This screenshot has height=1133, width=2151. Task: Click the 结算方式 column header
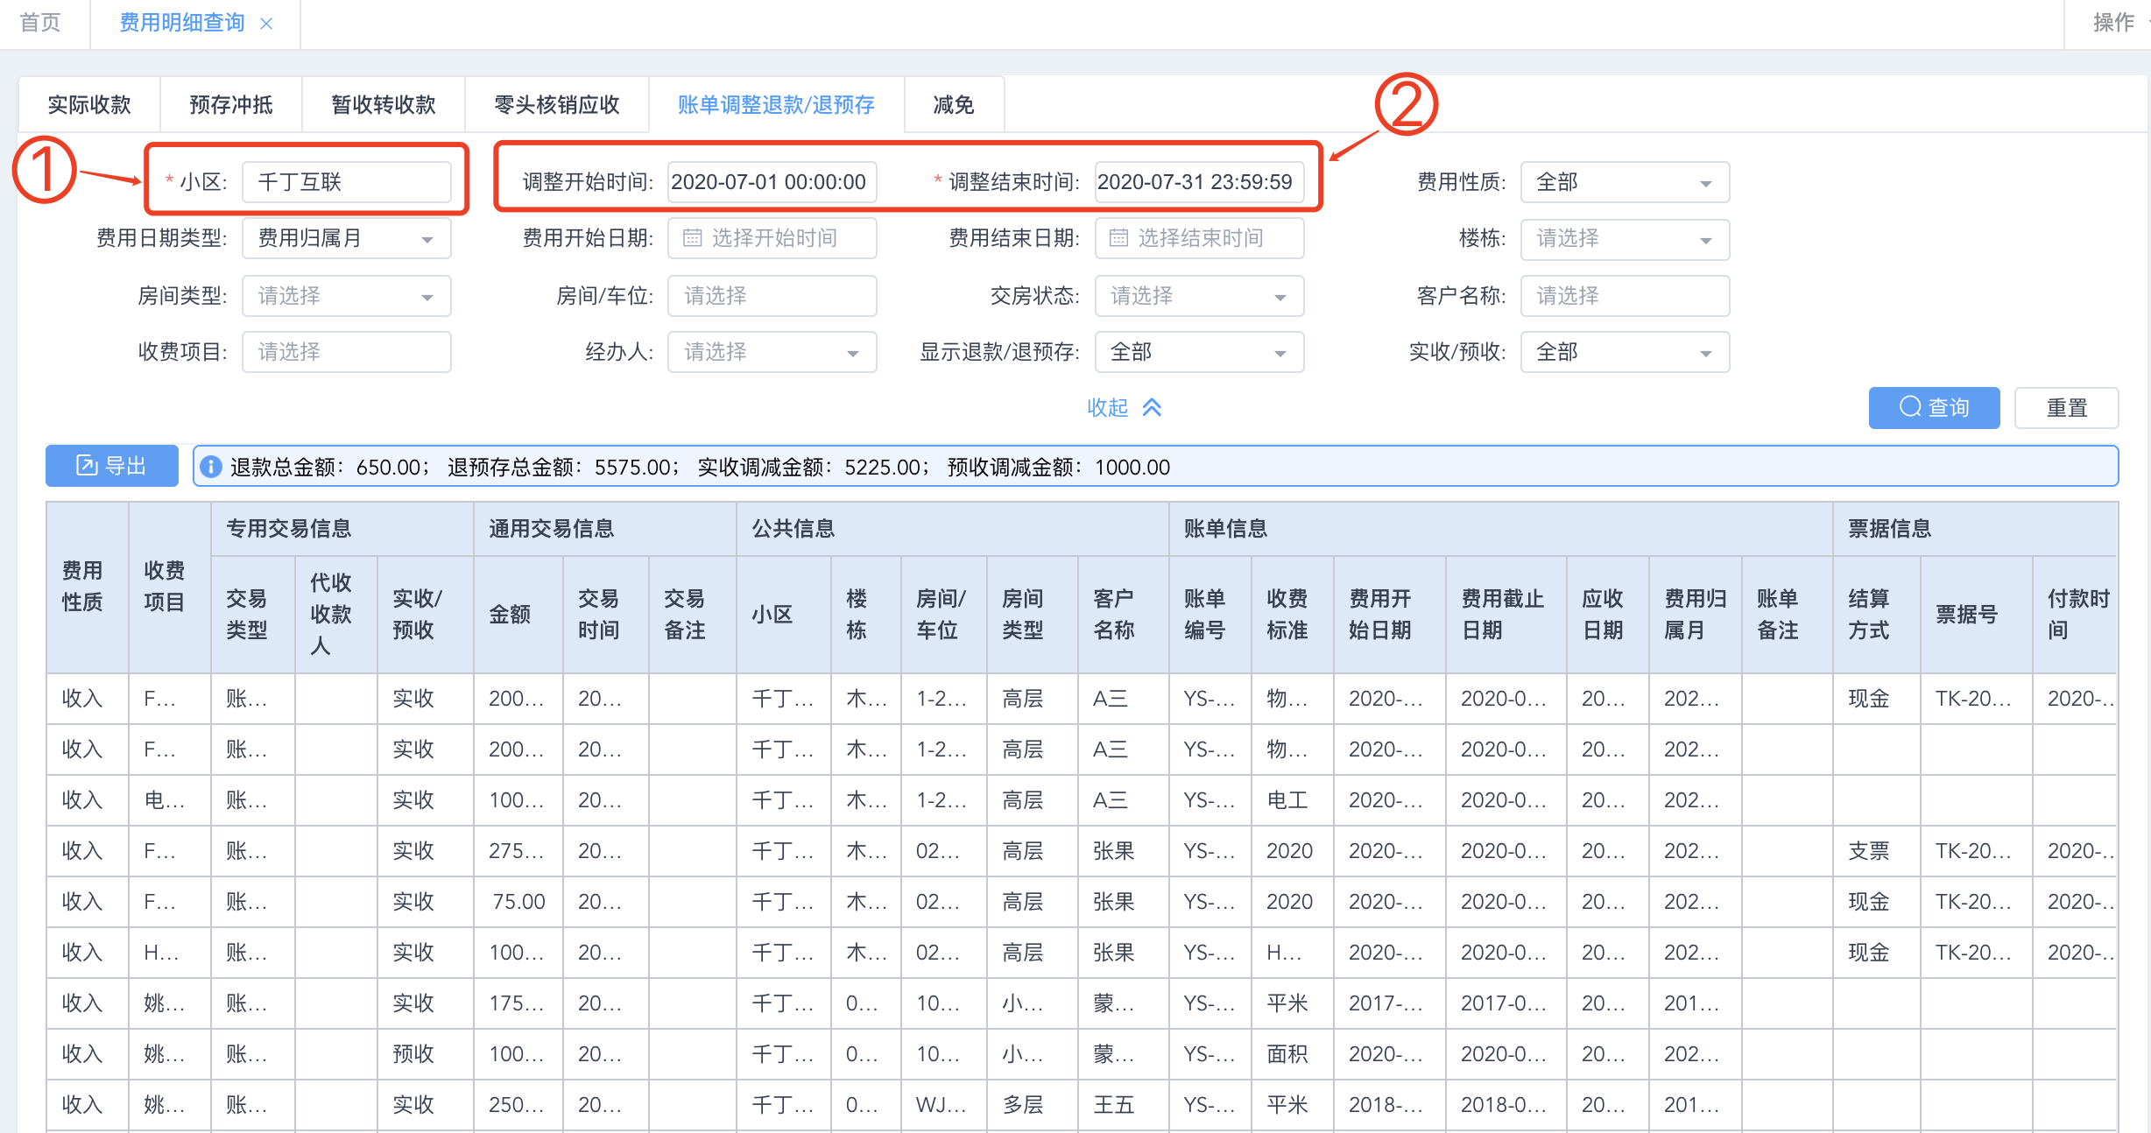coord(1876,615)
